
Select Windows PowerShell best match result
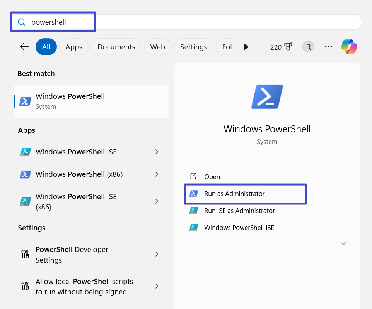(91, 101)
